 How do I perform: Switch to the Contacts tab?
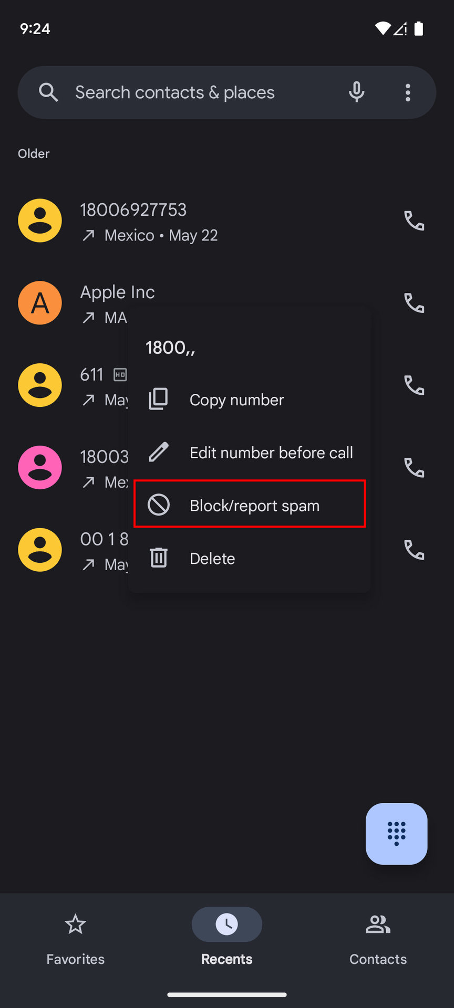(378, 937)
